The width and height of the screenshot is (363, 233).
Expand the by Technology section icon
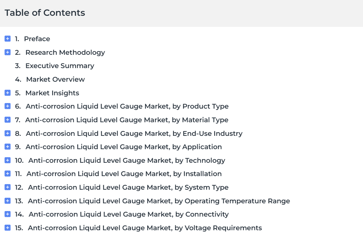[x=7, y=160]
